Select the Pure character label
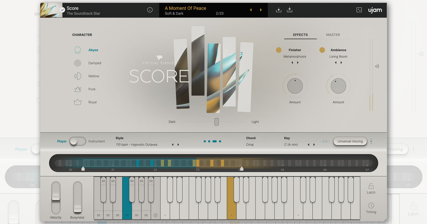 [x=92, y=89]
